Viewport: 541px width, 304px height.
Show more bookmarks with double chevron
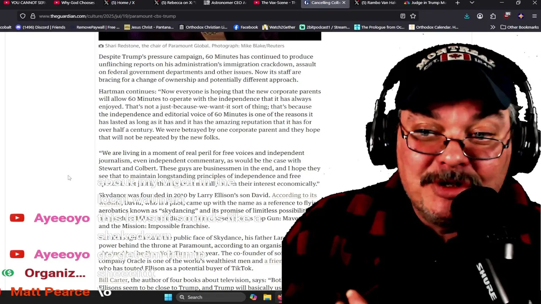pos(493,27)
